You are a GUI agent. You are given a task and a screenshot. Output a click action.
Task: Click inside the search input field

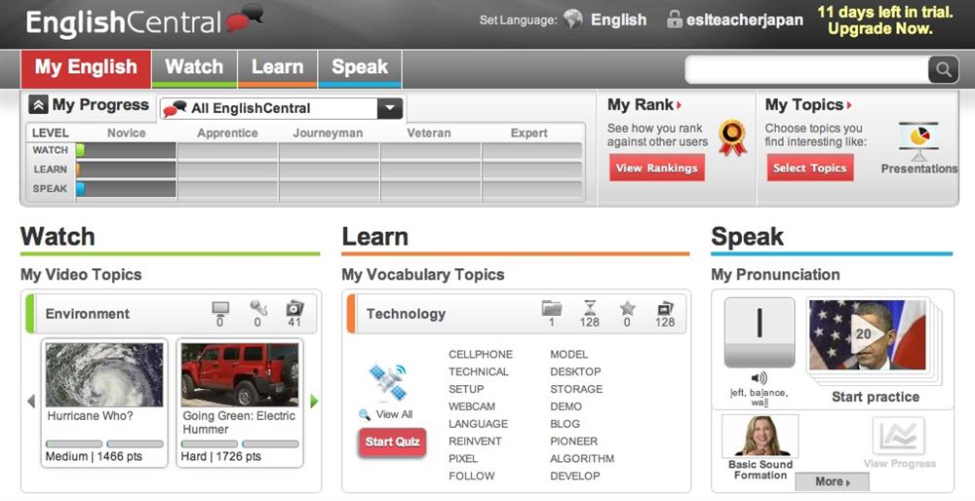[x=806, y=69]
